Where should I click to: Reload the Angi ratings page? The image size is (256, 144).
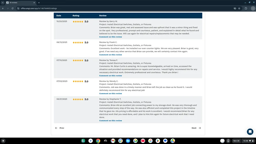point(12,8)
